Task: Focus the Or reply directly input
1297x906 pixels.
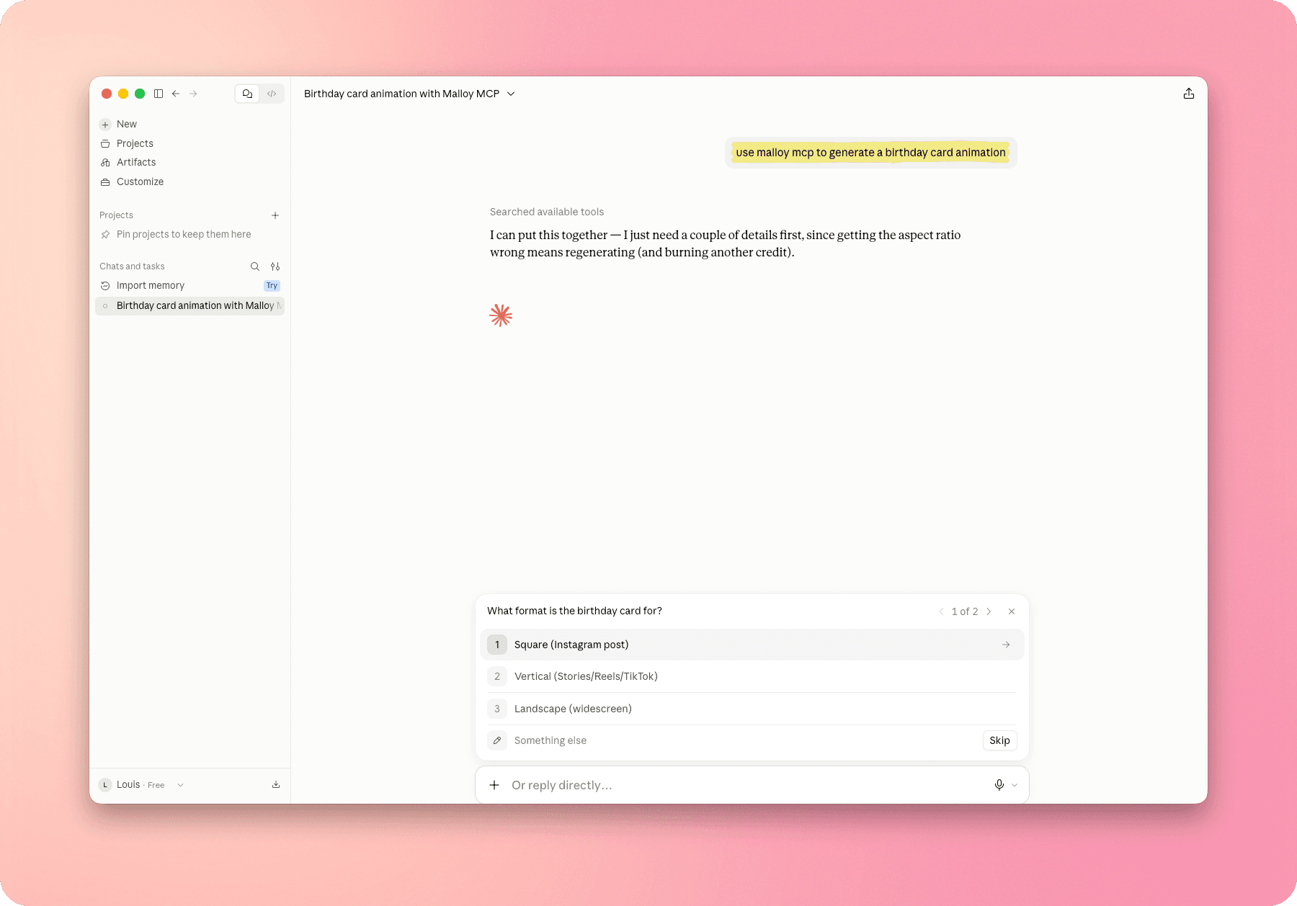Action: tap(746, 785)
